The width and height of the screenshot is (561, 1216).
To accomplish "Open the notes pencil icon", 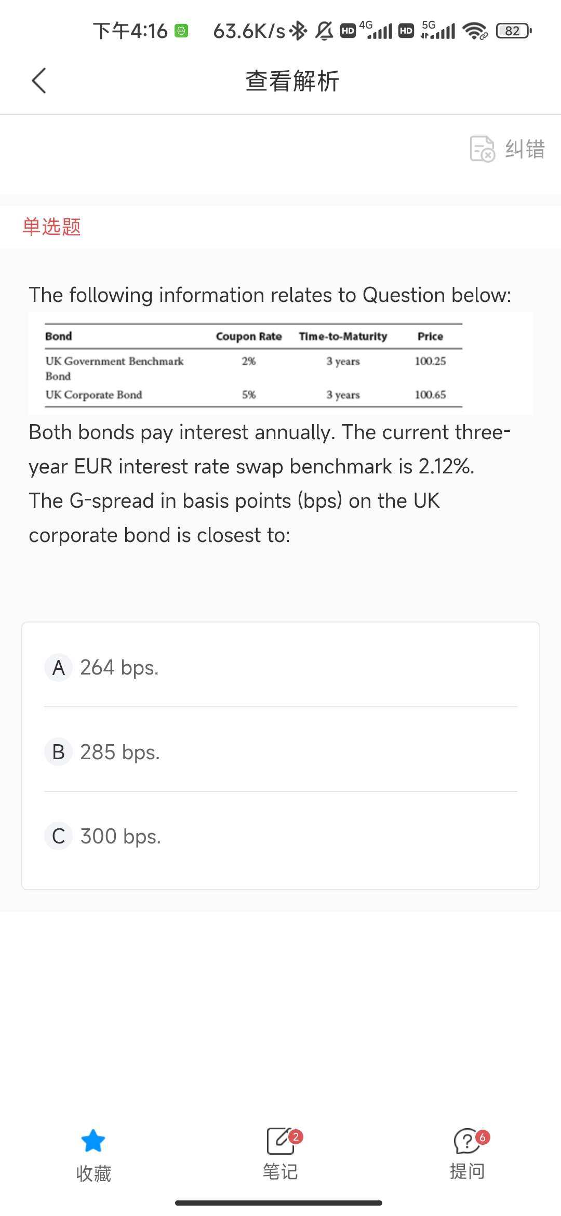I will click(280, 1141).
